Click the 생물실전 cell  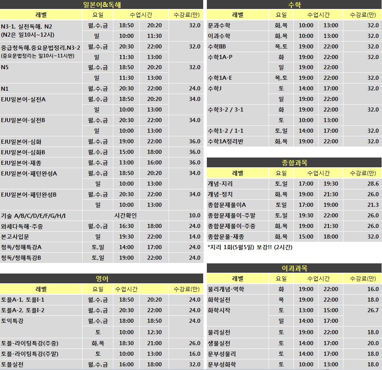click(238, 343)
